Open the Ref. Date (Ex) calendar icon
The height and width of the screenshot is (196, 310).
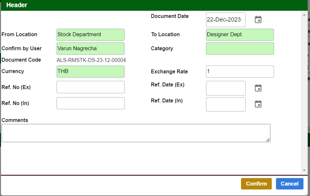[258, 88]
